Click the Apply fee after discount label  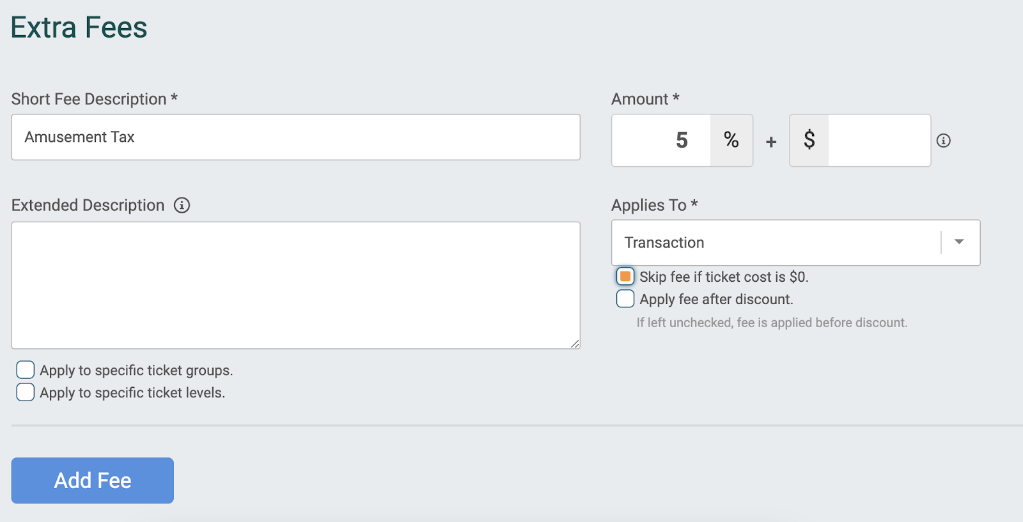pos(716,300)
